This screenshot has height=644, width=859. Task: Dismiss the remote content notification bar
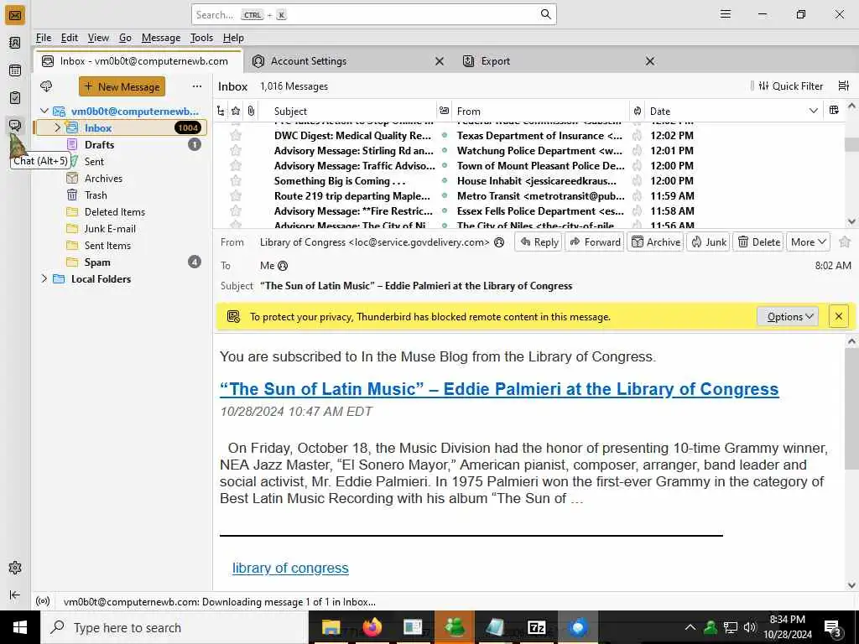tap(838, 316)
